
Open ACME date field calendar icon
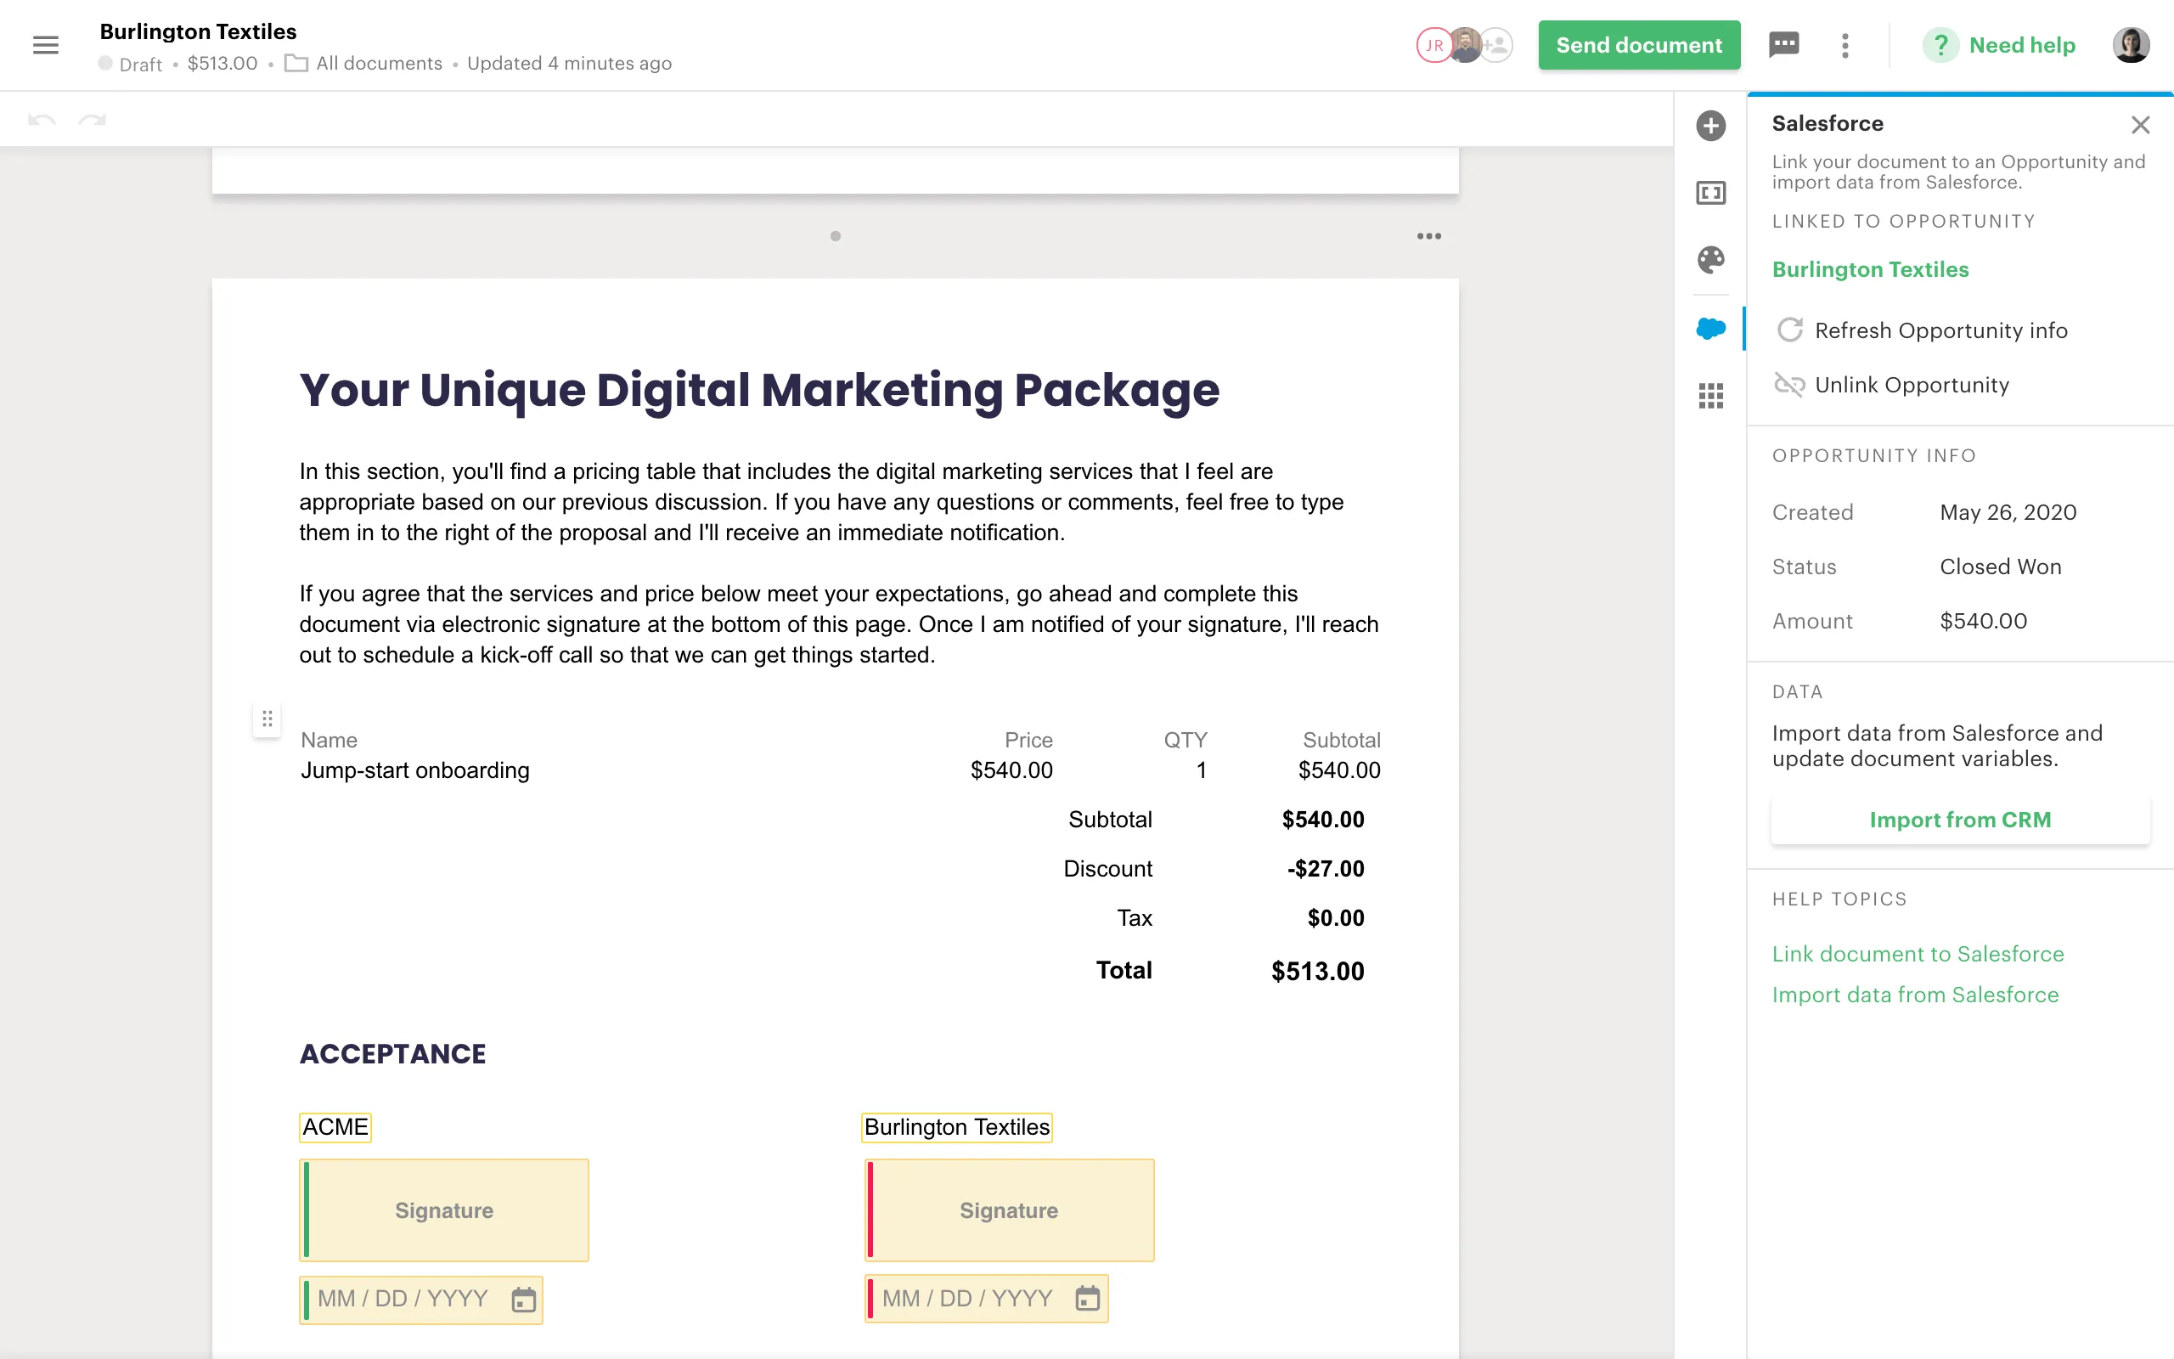pyautogui.click(x=524, y=1299)
